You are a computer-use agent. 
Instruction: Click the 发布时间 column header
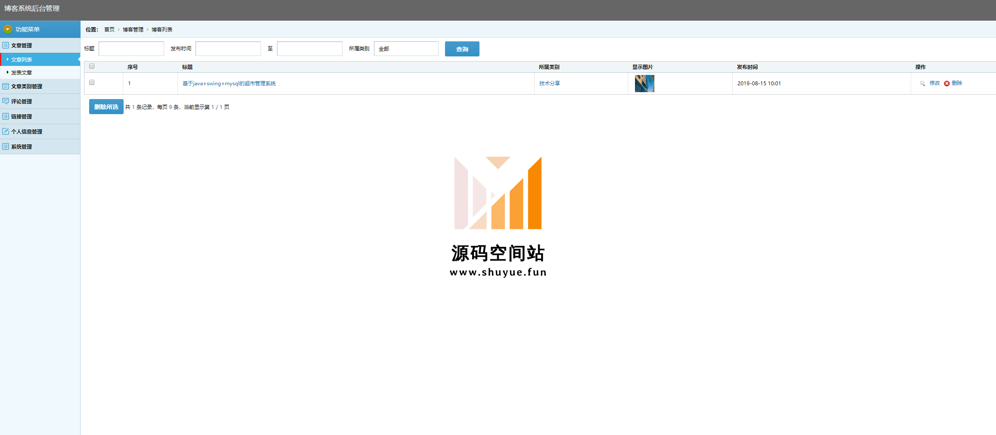point(747,67)
